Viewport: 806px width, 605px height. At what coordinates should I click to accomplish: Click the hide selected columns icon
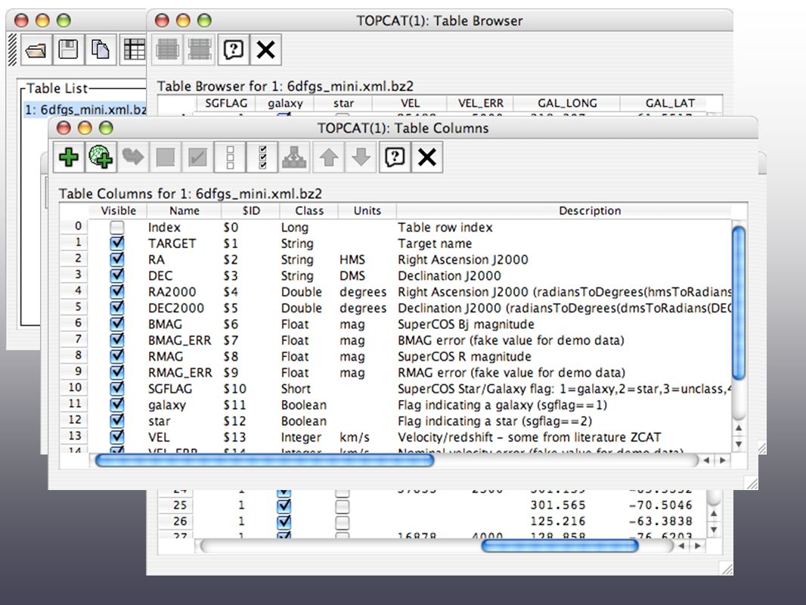166,157
